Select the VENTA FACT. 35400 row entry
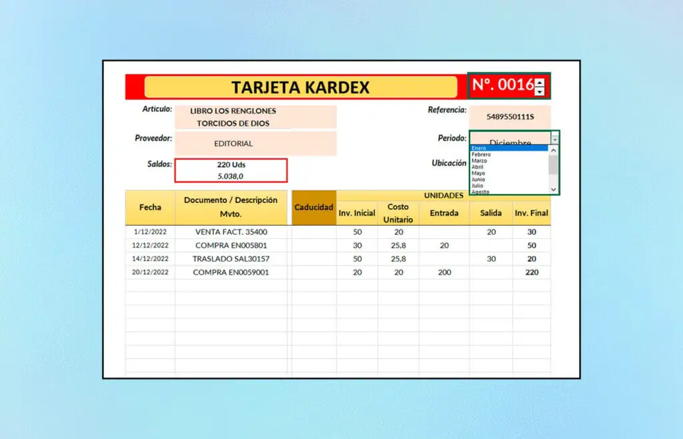 (x=231, y=232)
